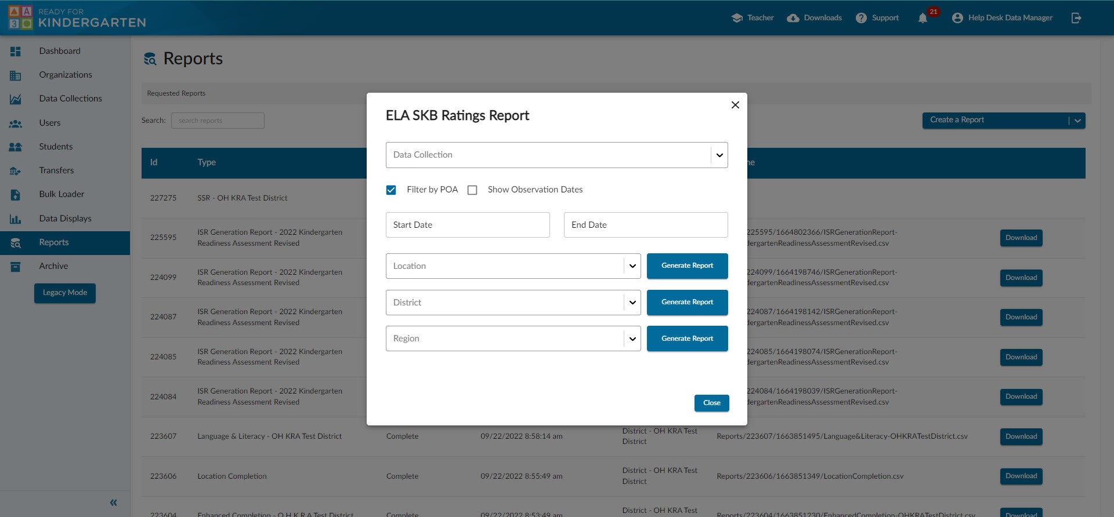Click the logout icon in header
Viewport: 1114px width, 517px height.
click(1076, 18)
